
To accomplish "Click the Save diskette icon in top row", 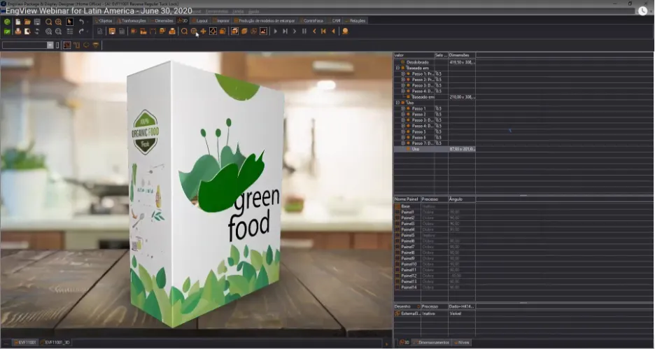I will tap(37, 22).
